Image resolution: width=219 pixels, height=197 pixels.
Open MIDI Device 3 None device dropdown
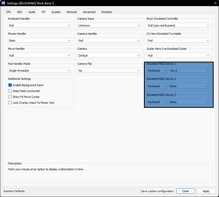click(x=190, y=102)
